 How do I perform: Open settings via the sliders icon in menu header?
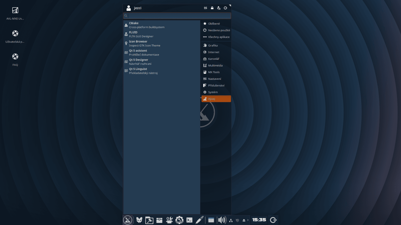click(x=205, y=8)
